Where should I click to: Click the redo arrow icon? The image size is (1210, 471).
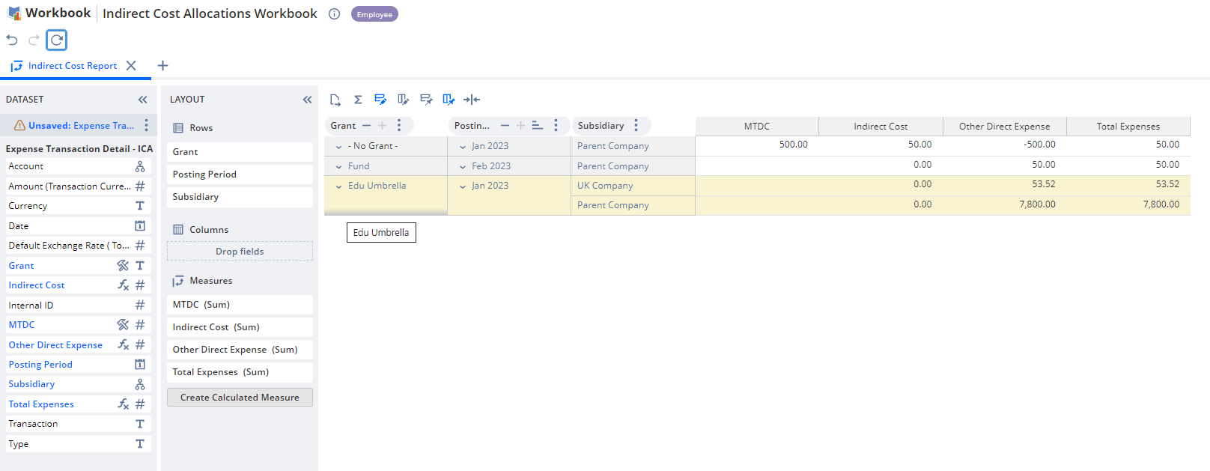pos(34,40)
